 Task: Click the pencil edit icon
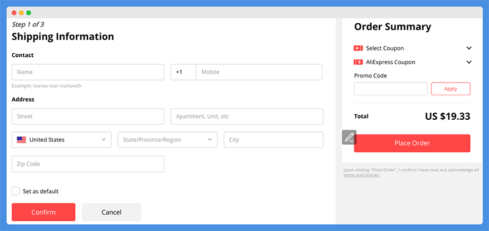pos(349,137)
